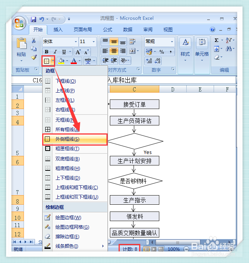Increase indent
249x263 pixels.
click(114, 60)
